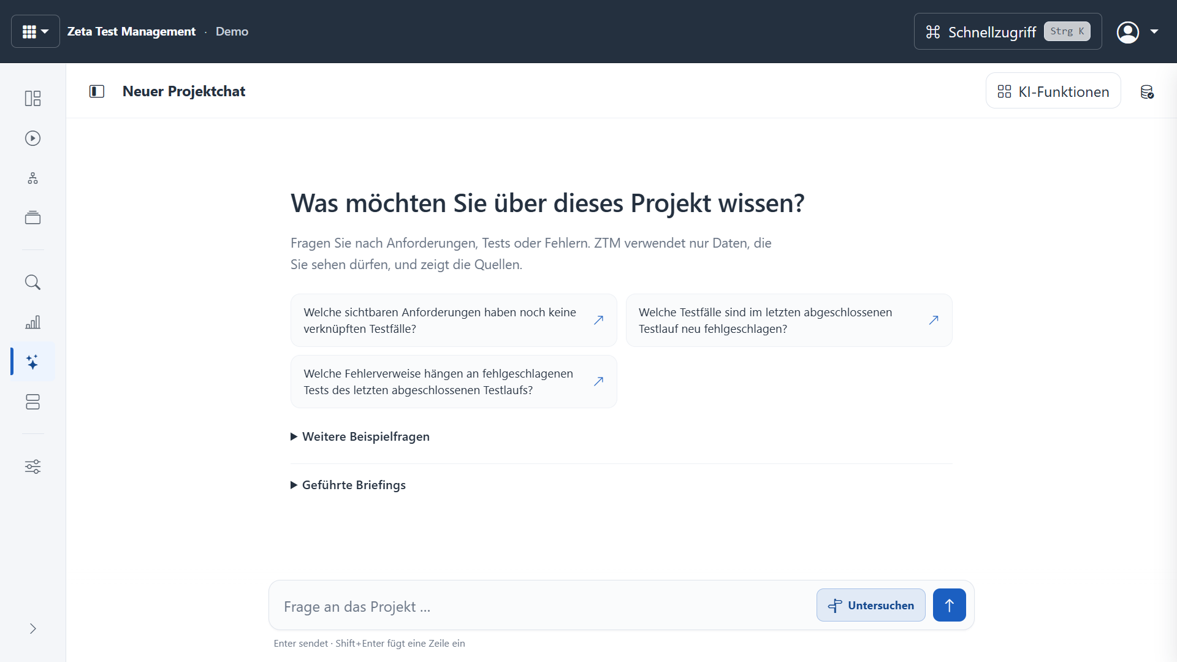The width and height of the screenshot is (1177, 662).
Task: Send the question with the arrow button
Action: (950, 606)
